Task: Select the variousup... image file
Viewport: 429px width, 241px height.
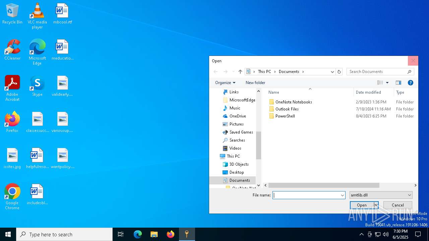Action: tap(62, 123)
